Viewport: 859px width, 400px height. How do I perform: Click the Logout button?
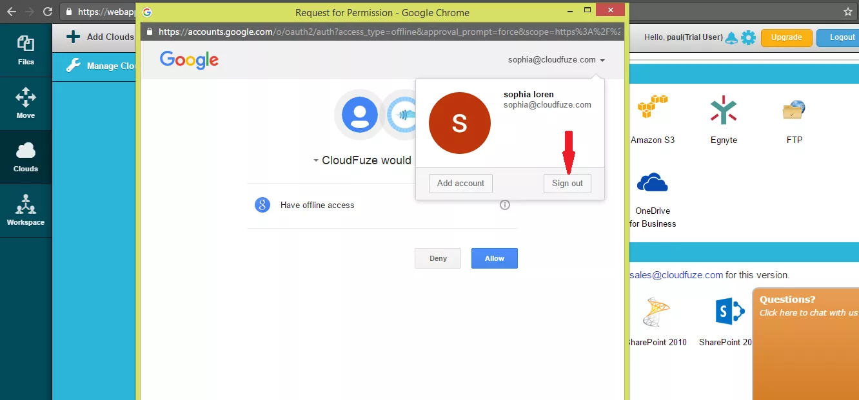[838, 37]
